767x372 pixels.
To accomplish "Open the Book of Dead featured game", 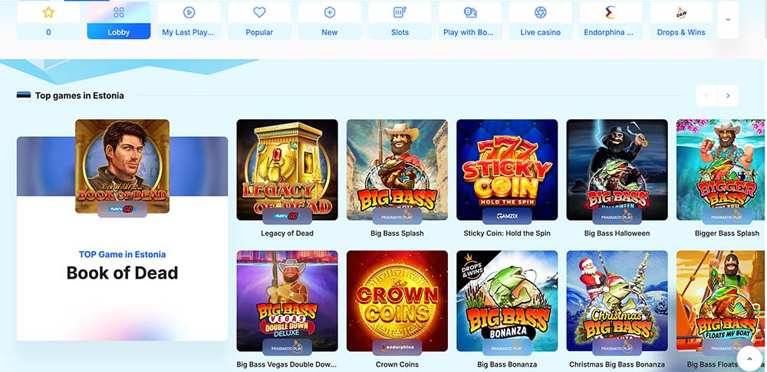I will pyautogui.click(x=122, y=166).
